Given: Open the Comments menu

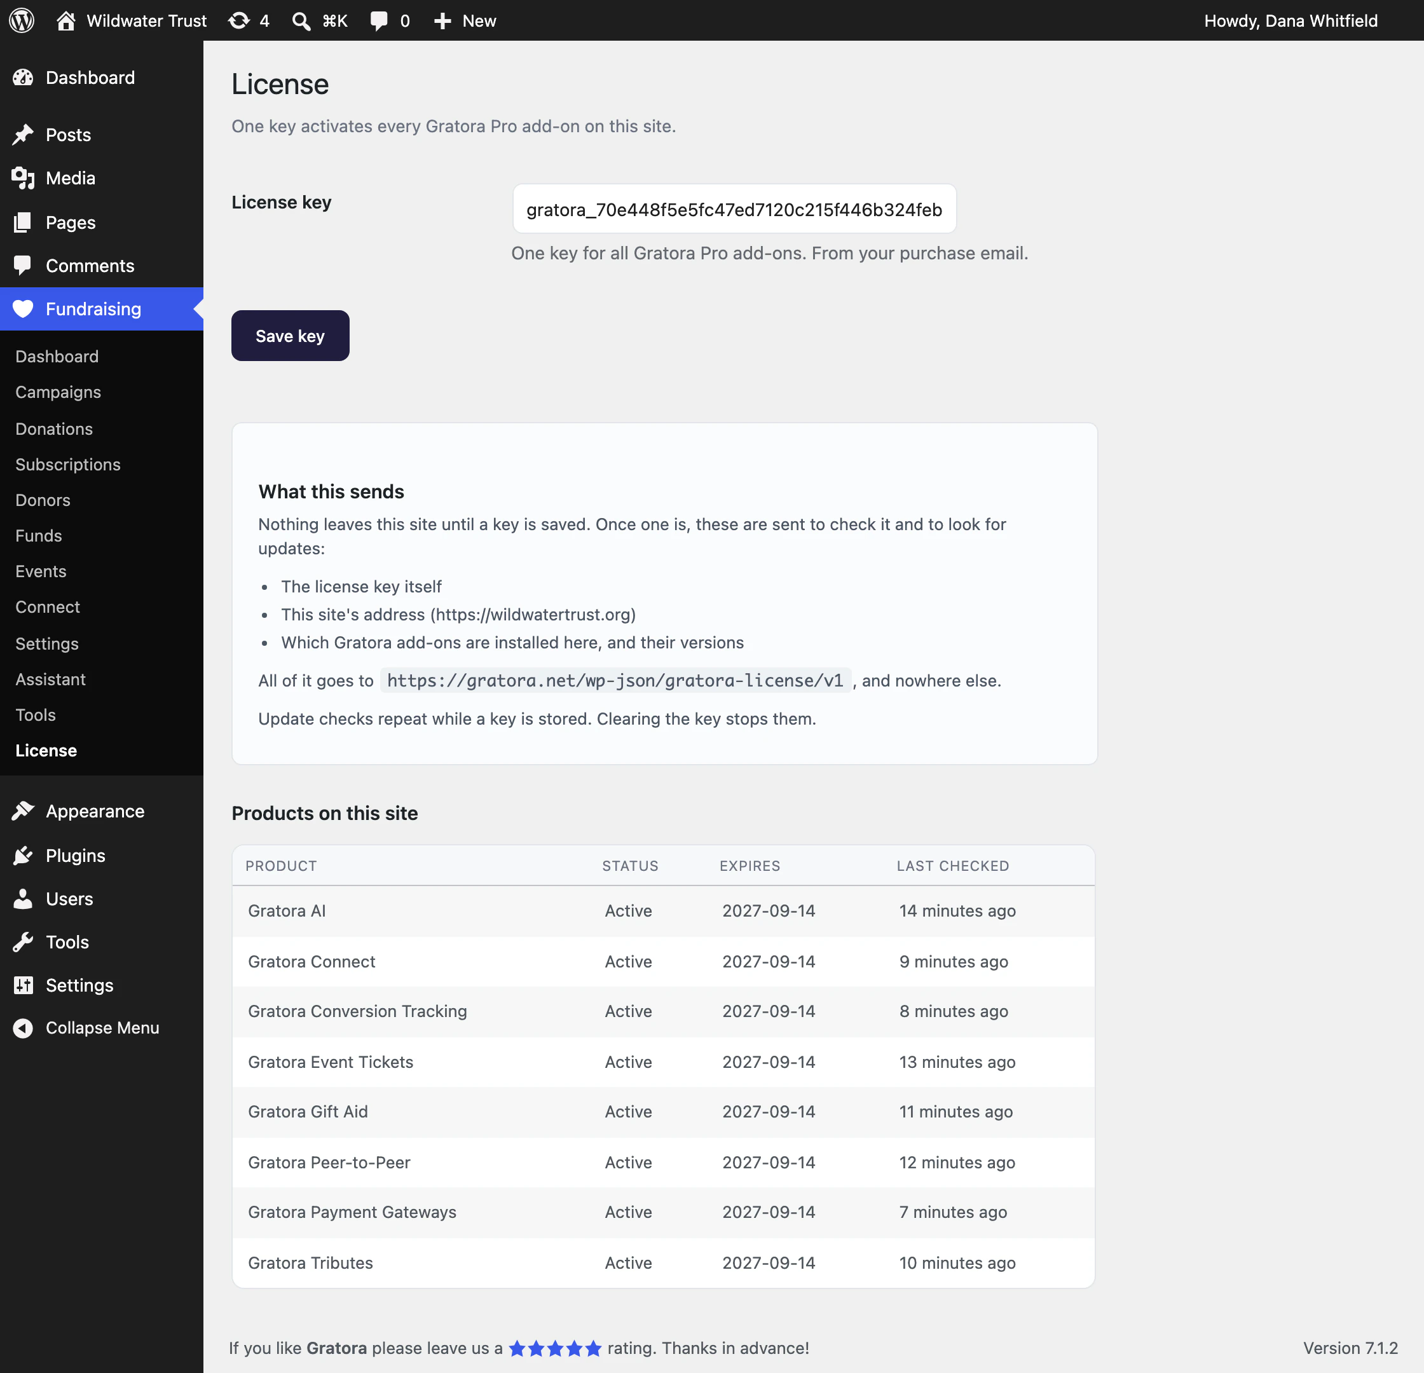Looking at the screenshot, I should coord(102,266).
